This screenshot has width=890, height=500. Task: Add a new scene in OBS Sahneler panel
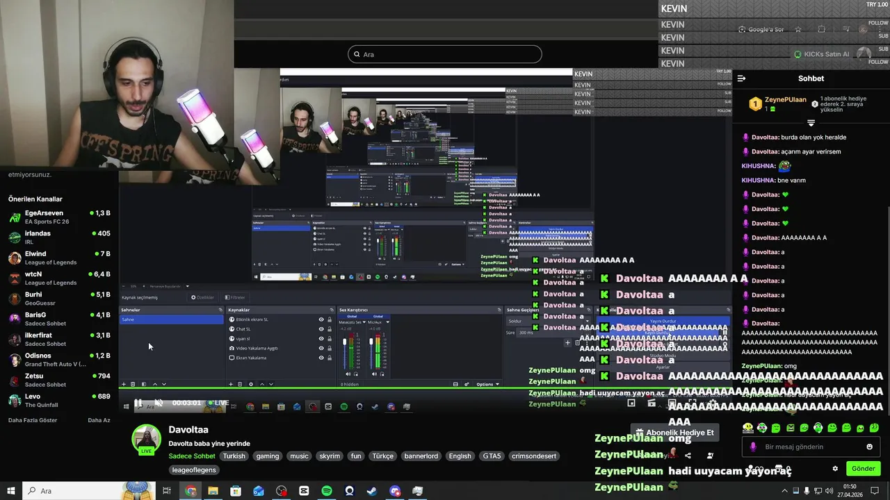(x=124, y=384)
